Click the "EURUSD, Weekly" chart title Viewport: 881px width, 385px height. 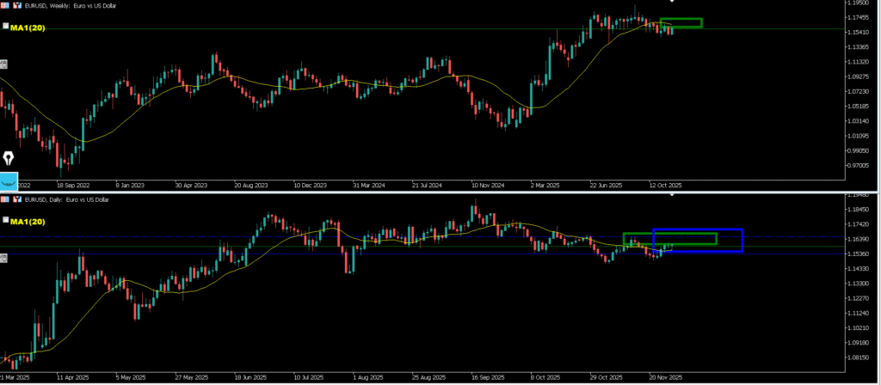point(71,5)
